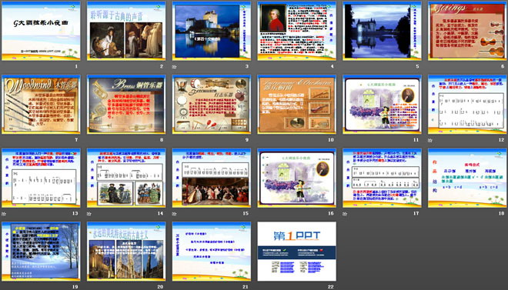Click the slide number label '22'
508x290 pixels.
(x=331, y=287)
